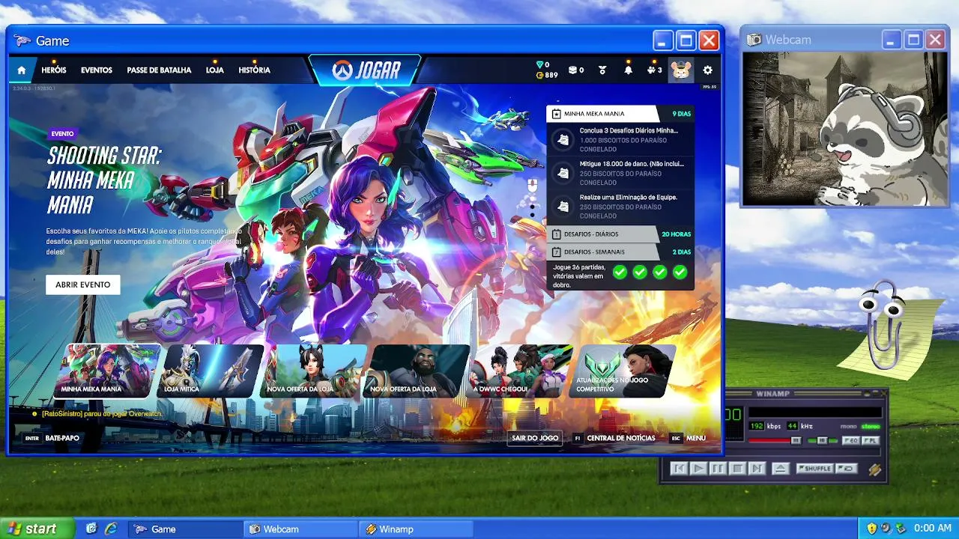Screen dimensions: 959x539
Task: Switch to Webcam in the taskbar
Action: click(300, 529)
